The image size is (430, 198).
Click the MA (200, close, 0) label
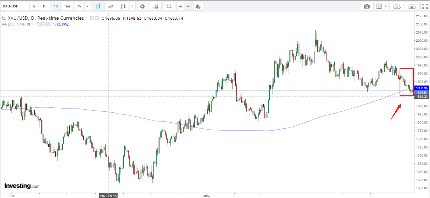16,24
